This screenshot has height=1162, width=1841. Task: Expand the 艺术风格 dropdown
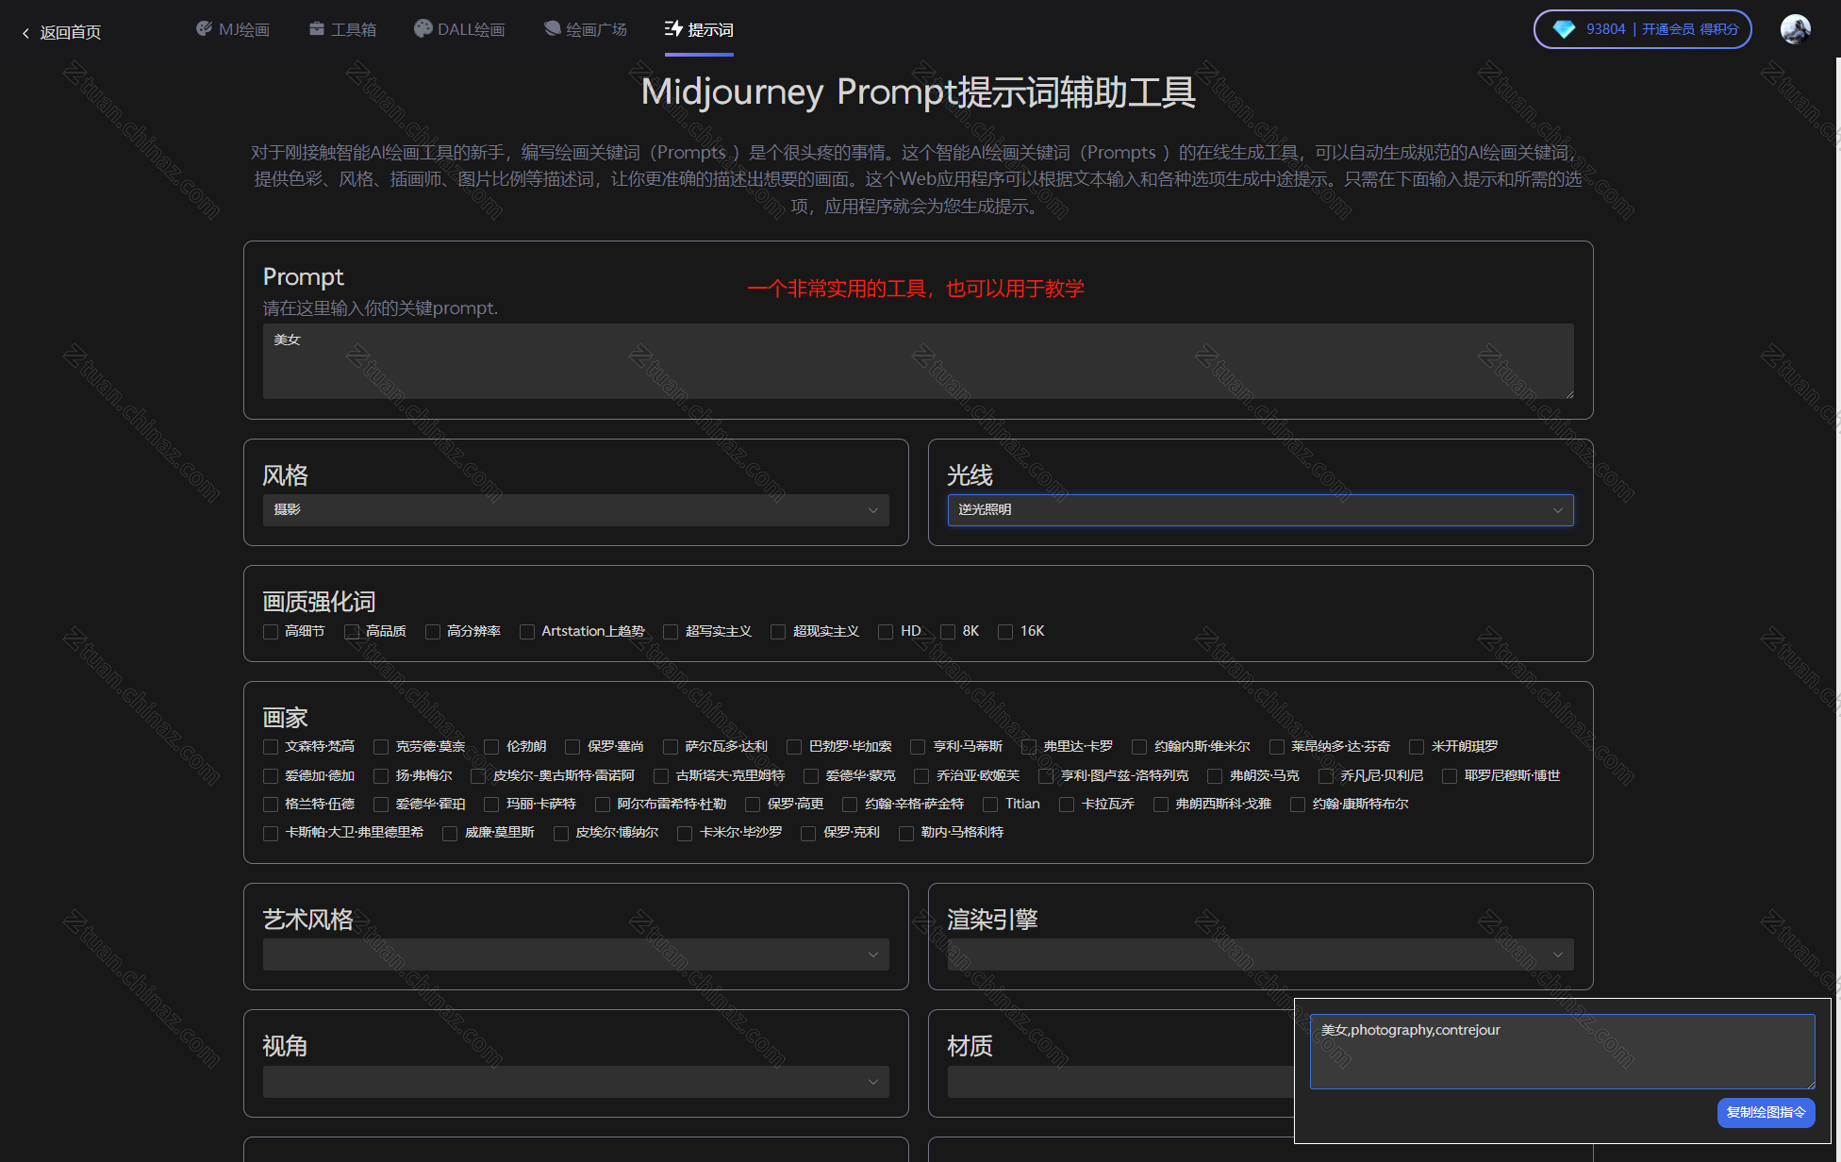click(575, 954)
